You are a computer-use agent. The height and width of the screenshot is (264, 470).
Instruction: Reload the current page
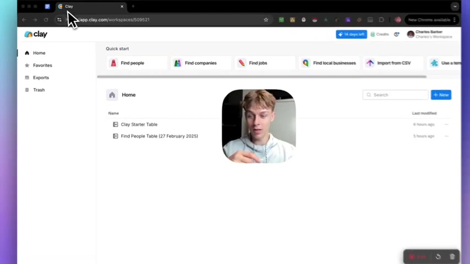coord(46,20)
